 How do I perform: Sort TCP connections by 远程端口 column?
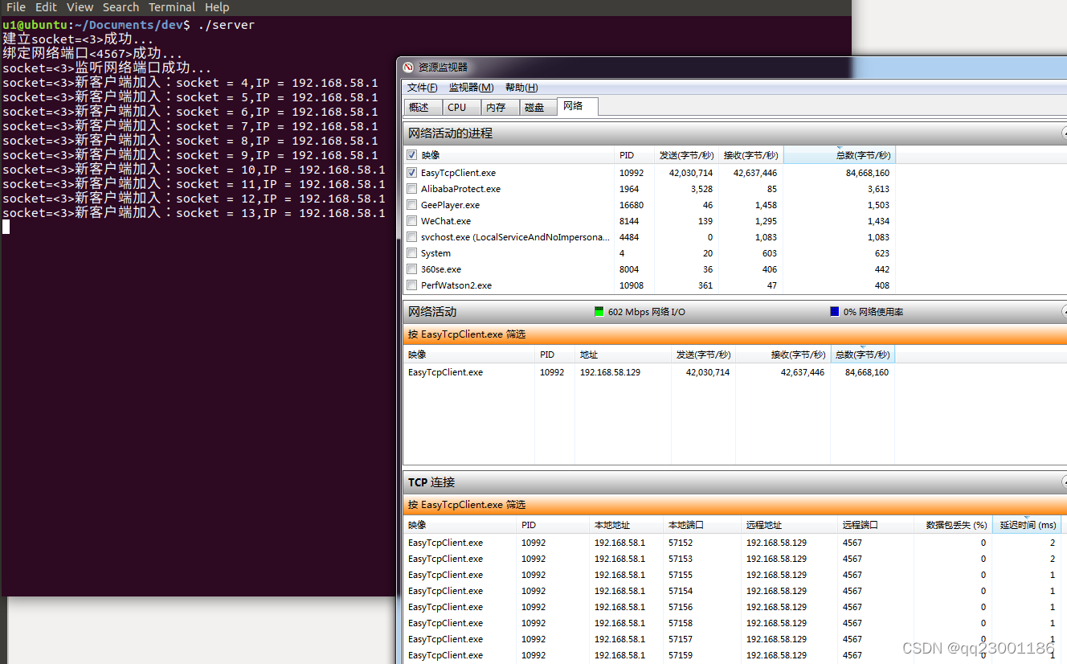click(875, 525)
